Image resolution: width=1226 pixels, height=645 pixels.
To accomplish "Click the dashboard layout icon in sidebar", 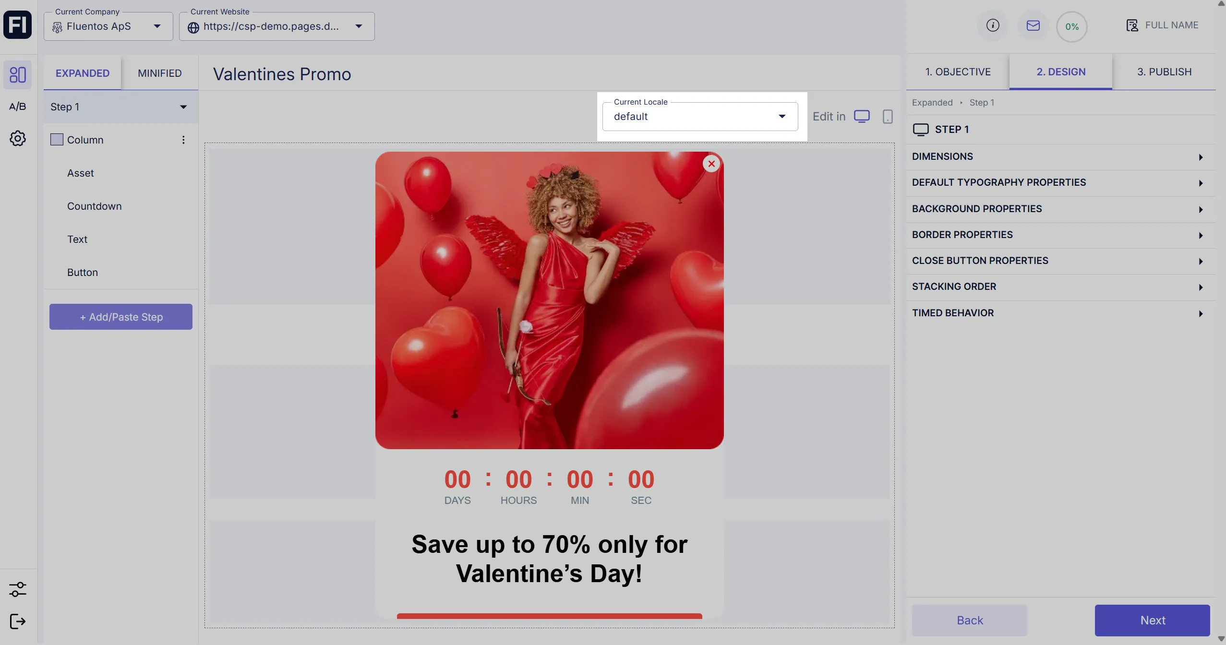I will tap(18, 74).
